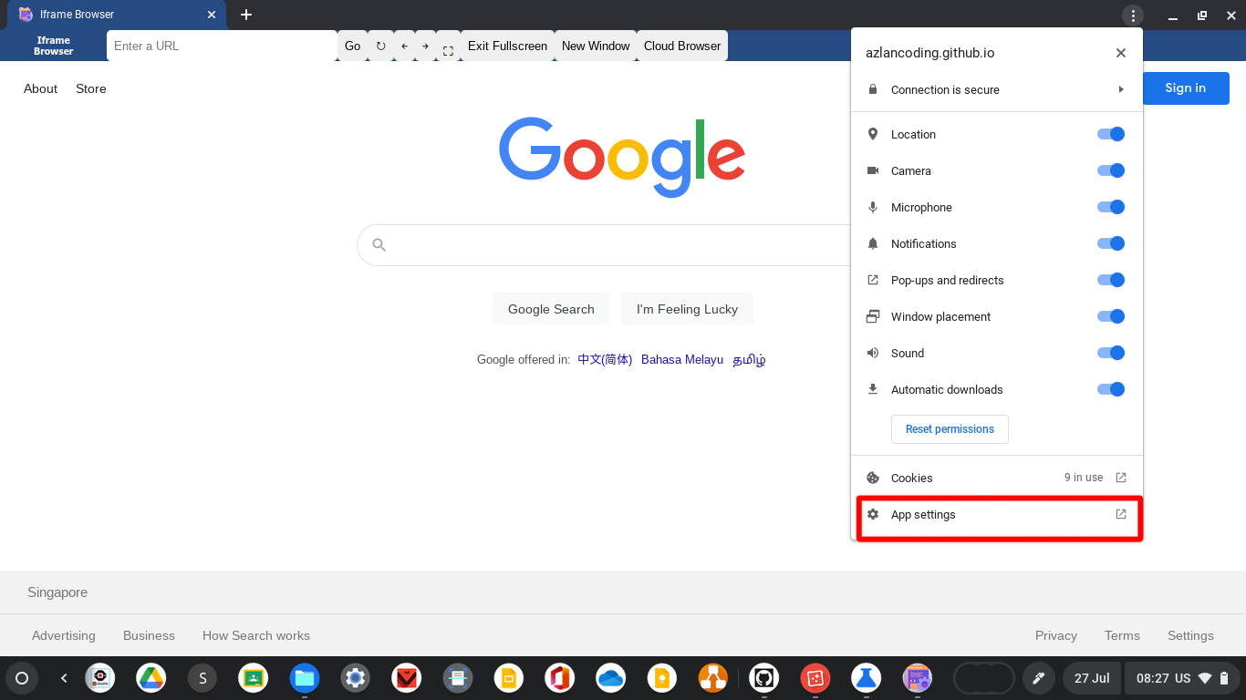Open Cookies in use details
This screenshot has height=700, width=1246.
[996, 478]
